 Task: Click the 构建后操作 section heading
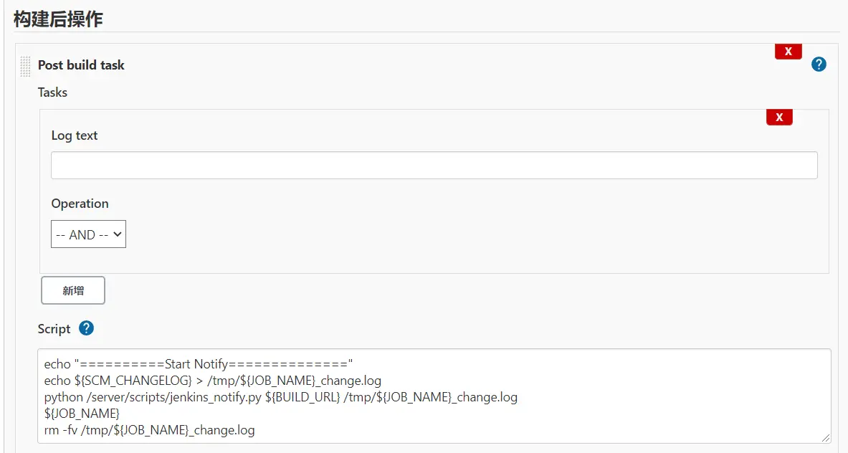58,19
